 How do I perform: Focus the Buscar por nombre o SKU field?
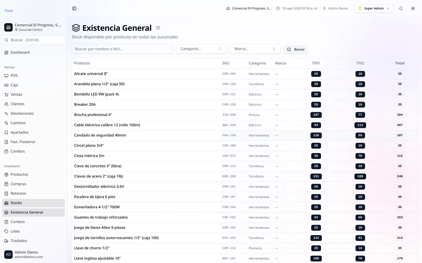(x=122, y=49)
